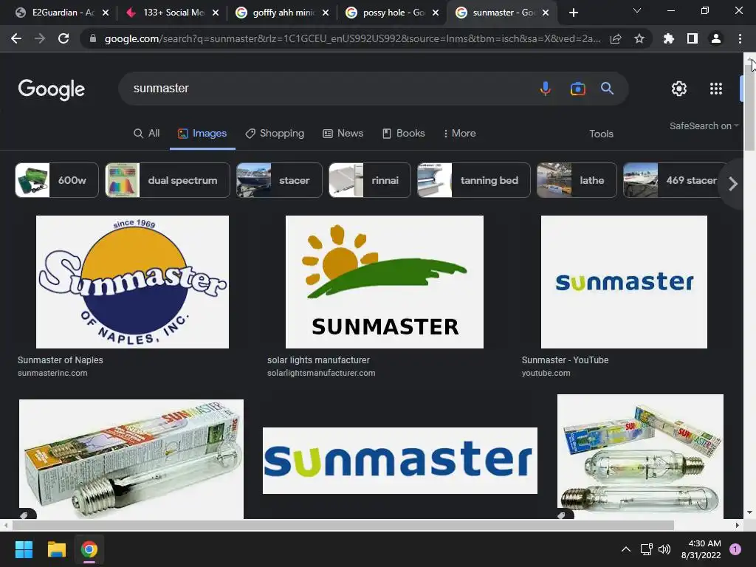756x567 pixels.
Task: Open the Sunmaster of Naples logo image
Action: [133, 281]
